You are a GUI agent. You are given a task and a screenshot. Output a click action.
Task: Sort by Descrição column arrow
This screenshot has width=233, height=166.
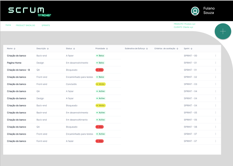click(x=48, y=48)
